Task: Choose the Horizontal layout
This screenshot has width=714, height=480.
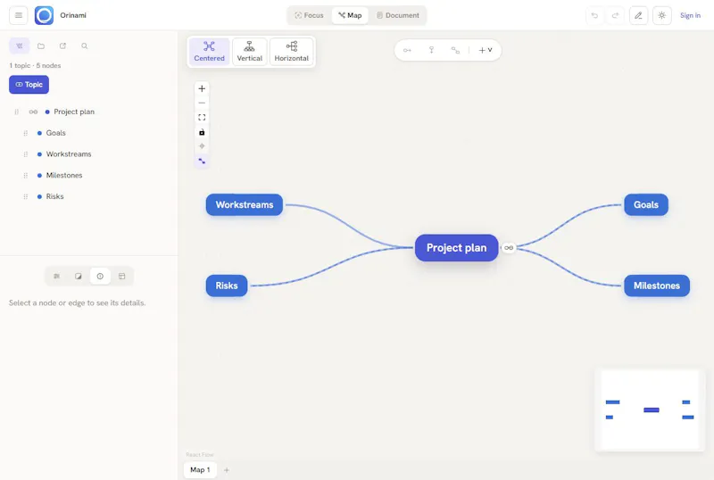Action: [292, 52]
